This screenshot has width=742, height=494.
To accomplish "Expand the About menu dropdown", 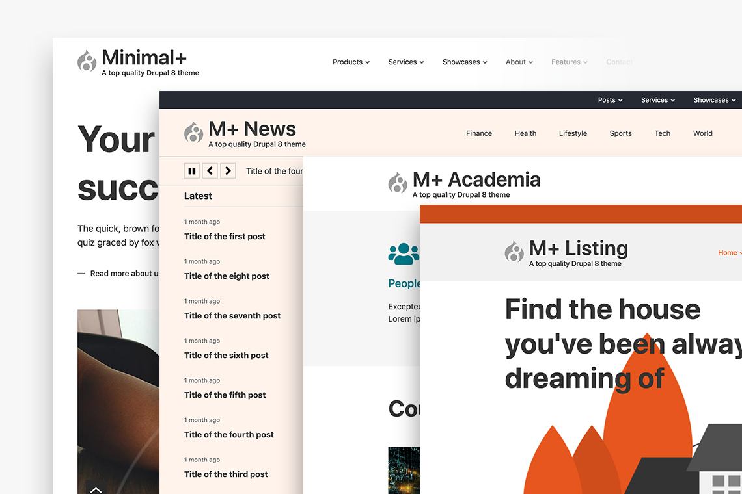I will pos(519,62).
